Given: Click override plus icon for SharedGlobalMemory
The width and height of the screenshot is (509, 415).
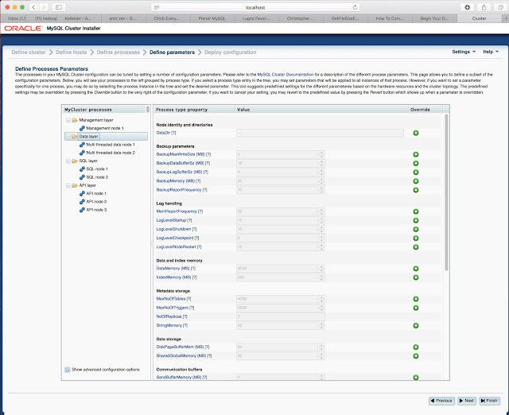Looking at the screenshot, I should [x=415, y=356].
